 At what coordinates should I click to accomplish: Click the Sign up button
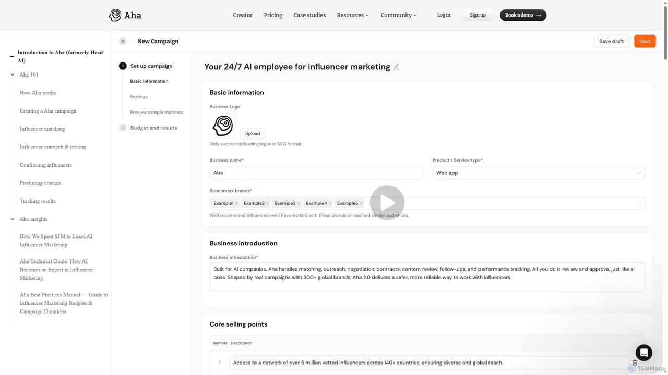[478, 15]
